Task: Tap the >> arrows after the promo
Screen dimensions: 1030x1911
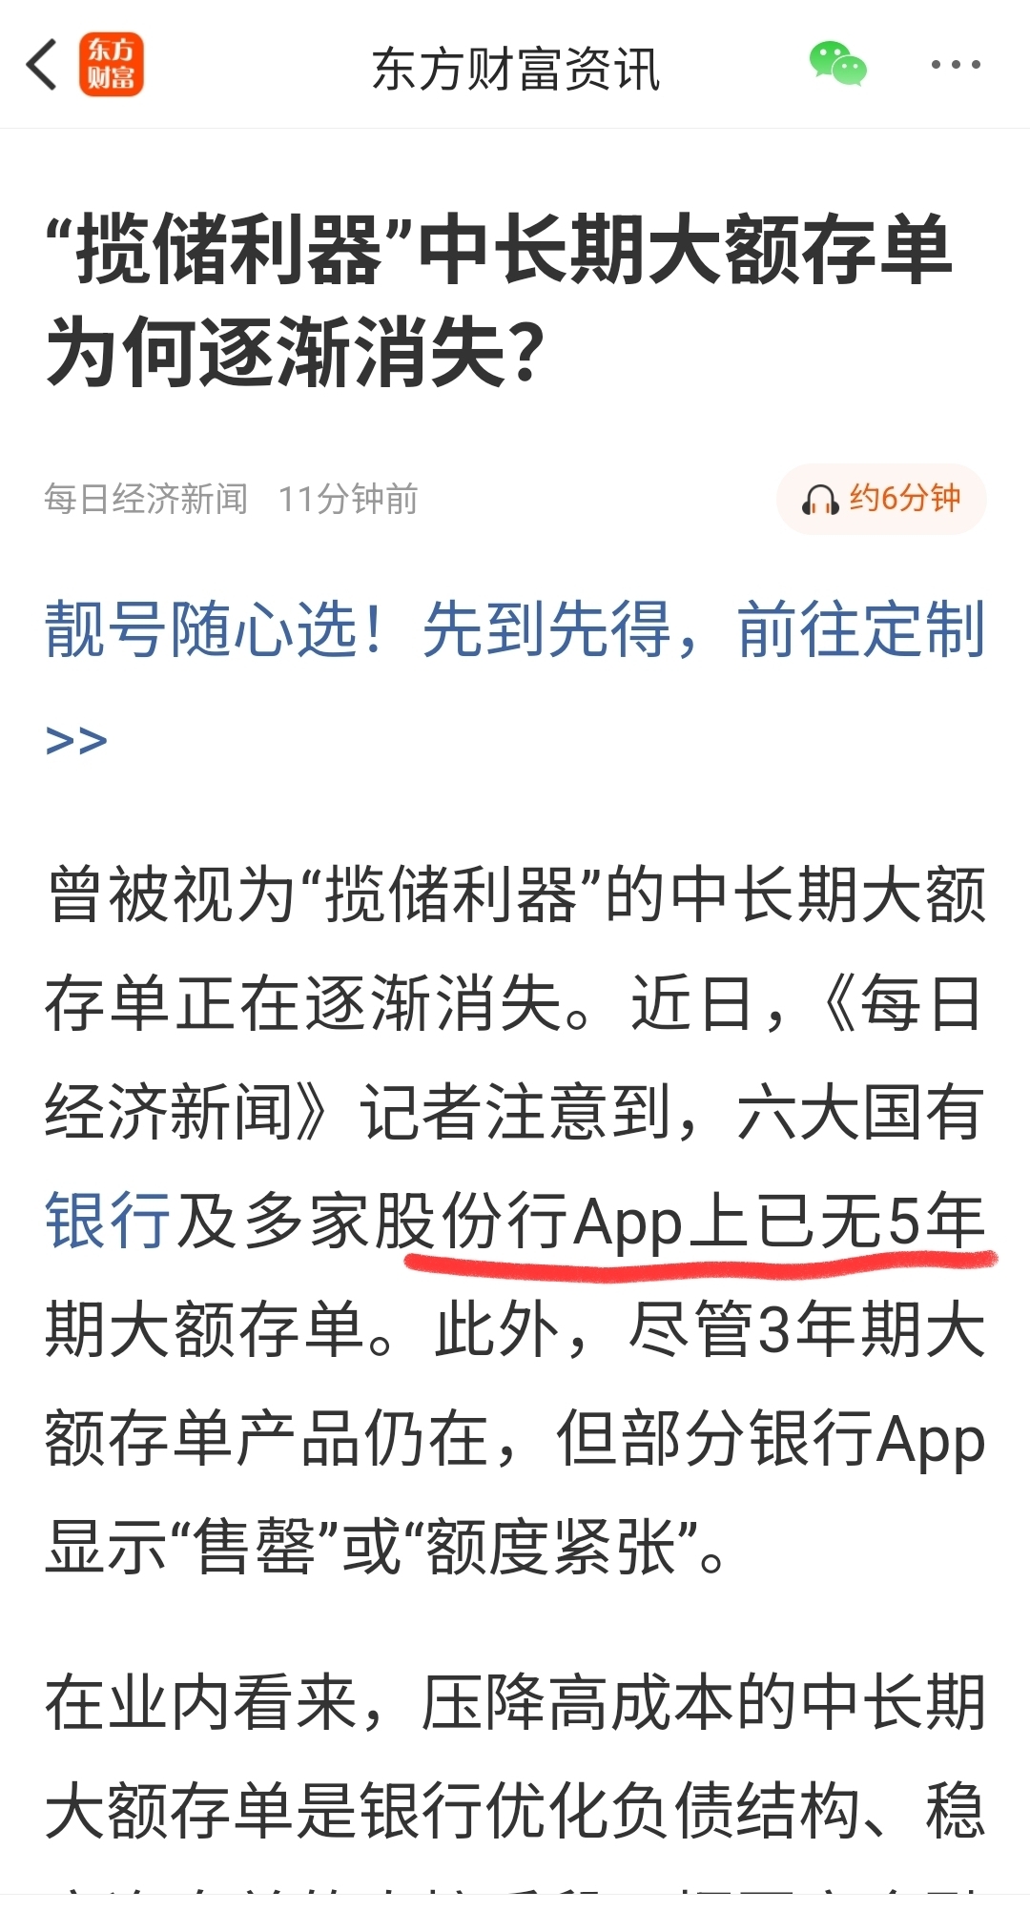Action: click(x=76, y=741)
